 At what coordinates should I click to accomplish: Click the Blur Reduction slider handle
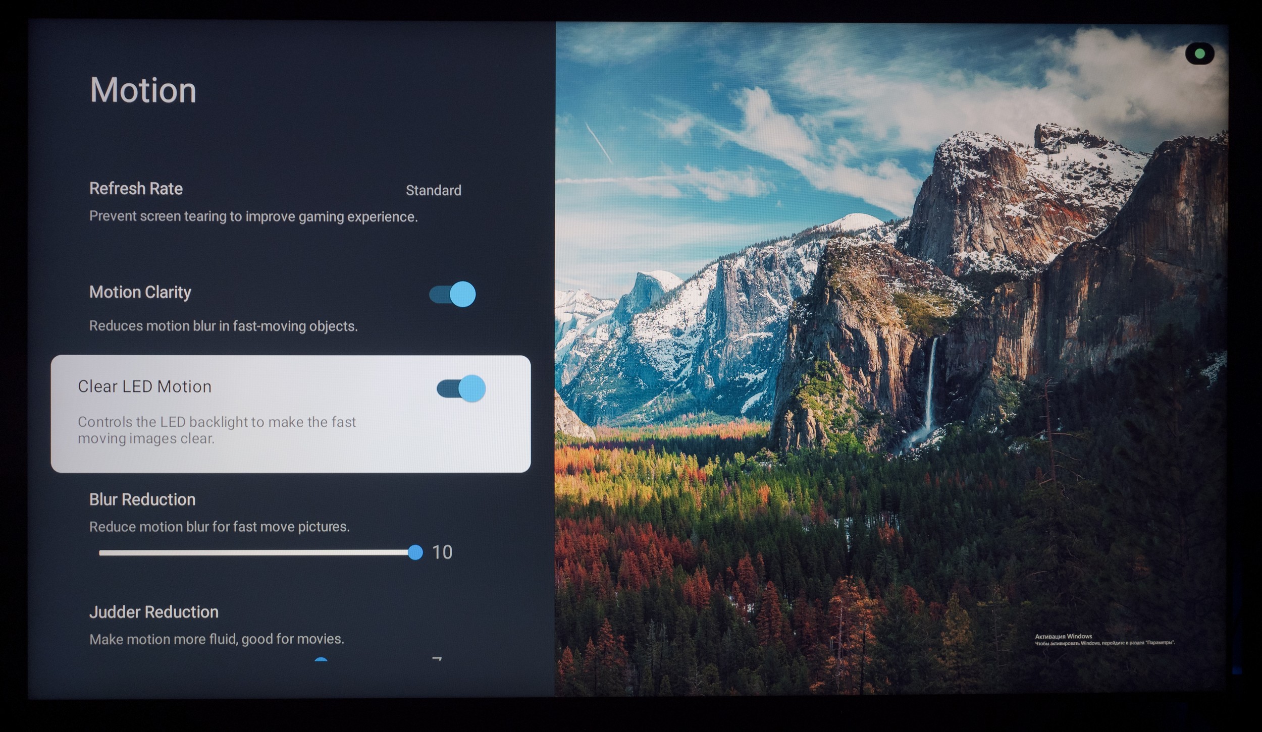click(415, 552)
